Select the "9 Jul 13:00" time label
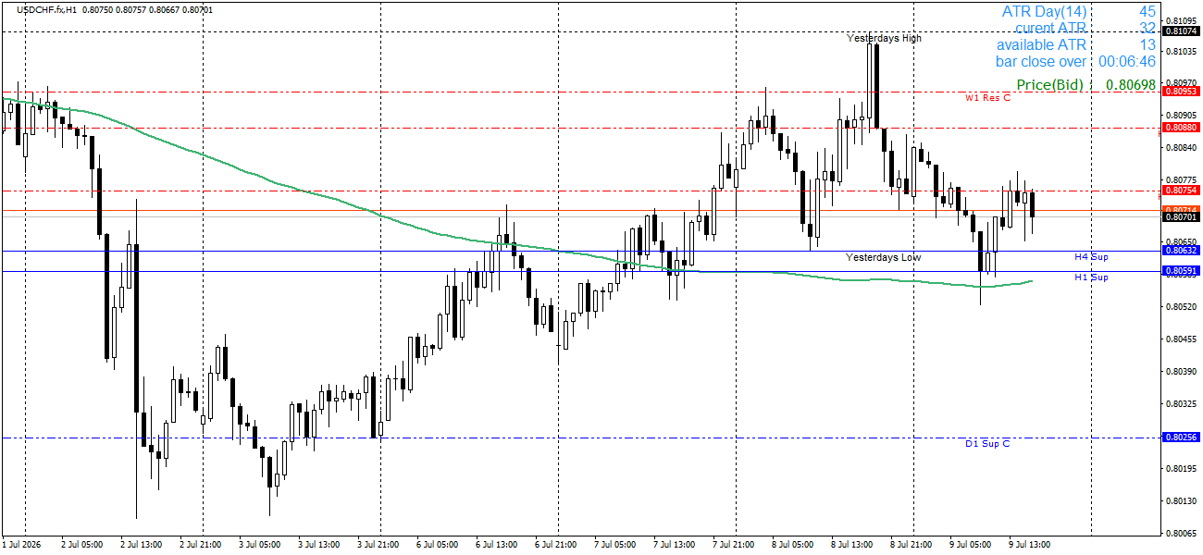Viewport: 1203px width, 555px height. pyautogui.click(x=1031, y=545)
